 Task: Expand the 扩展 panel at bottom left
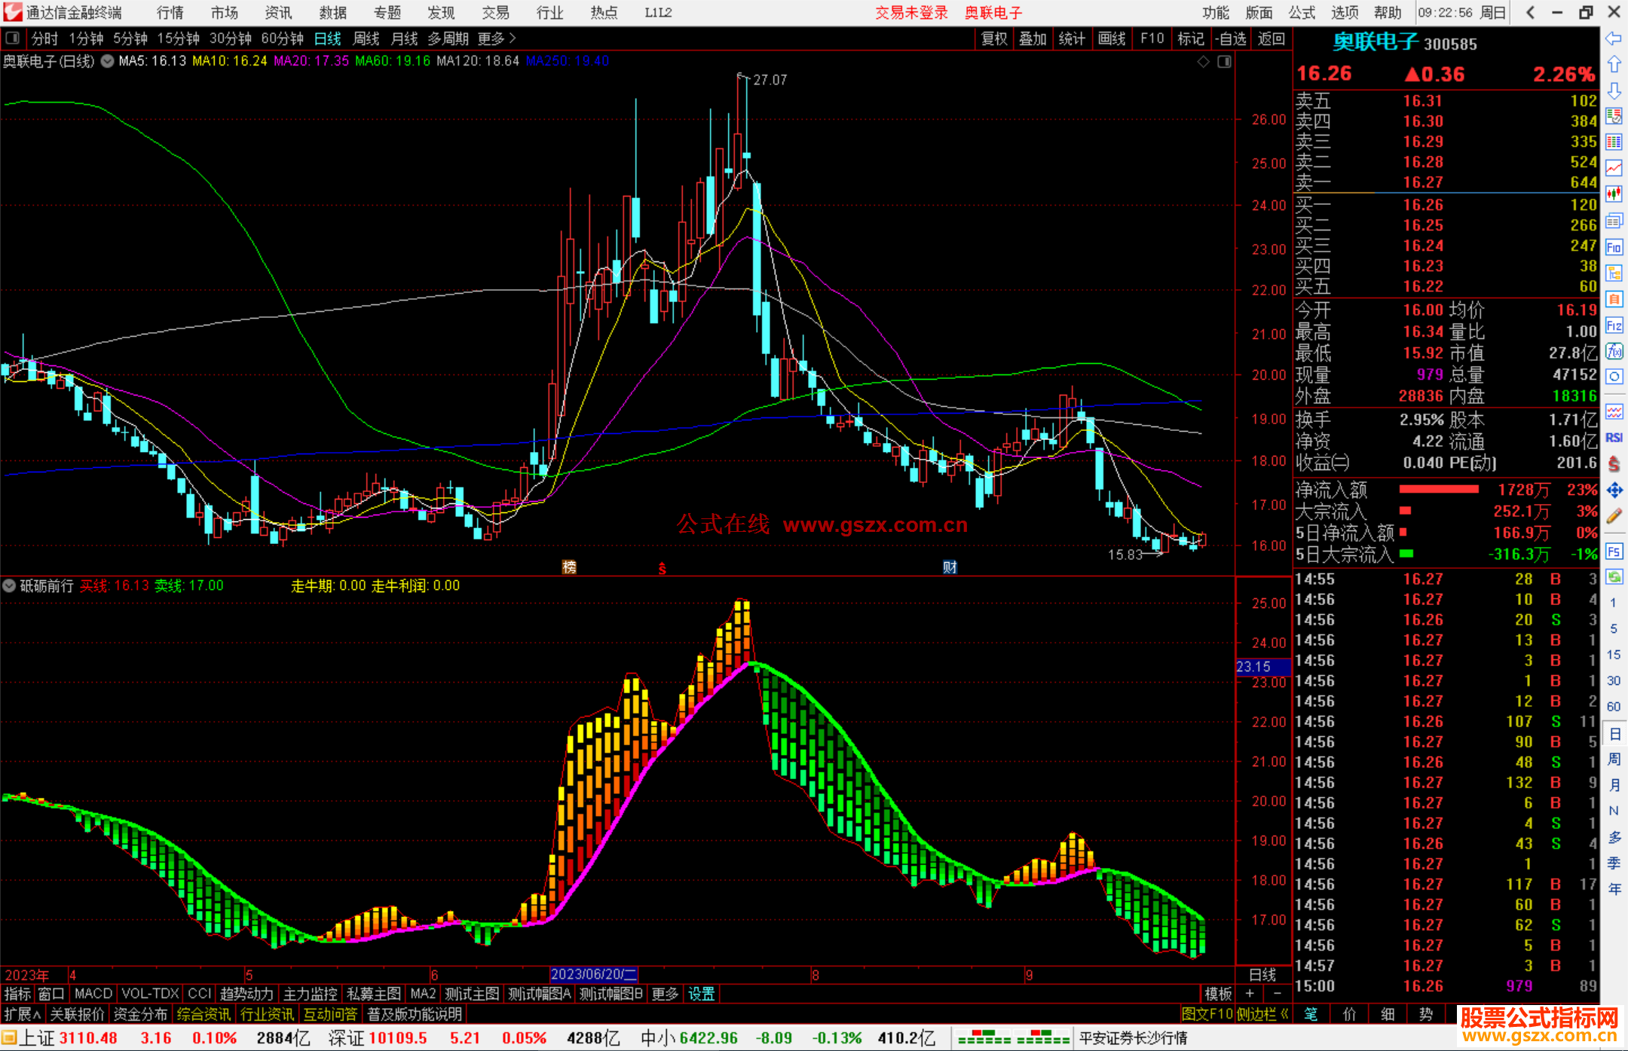[22, 1014]
